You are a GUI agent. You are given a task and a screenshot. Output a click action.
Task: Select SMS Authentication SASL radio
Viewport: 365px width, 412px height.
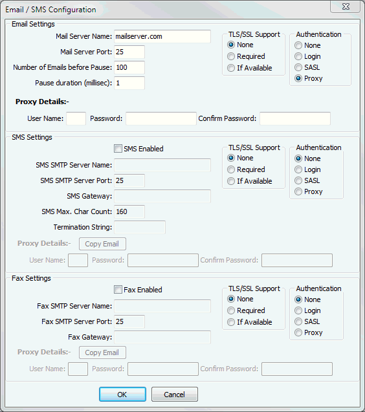click(x=298, y=180)
